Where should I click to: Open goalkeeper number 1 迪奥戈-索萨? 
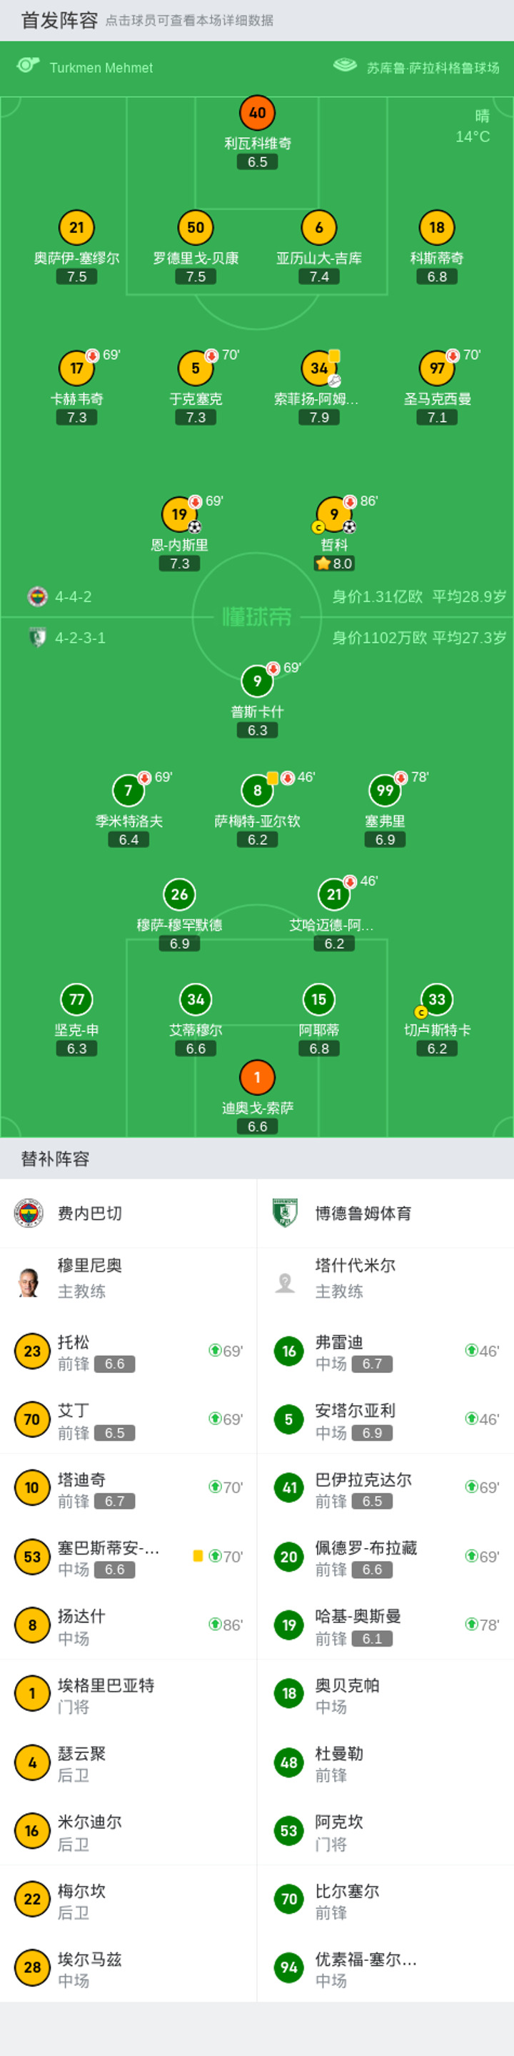257,1097
